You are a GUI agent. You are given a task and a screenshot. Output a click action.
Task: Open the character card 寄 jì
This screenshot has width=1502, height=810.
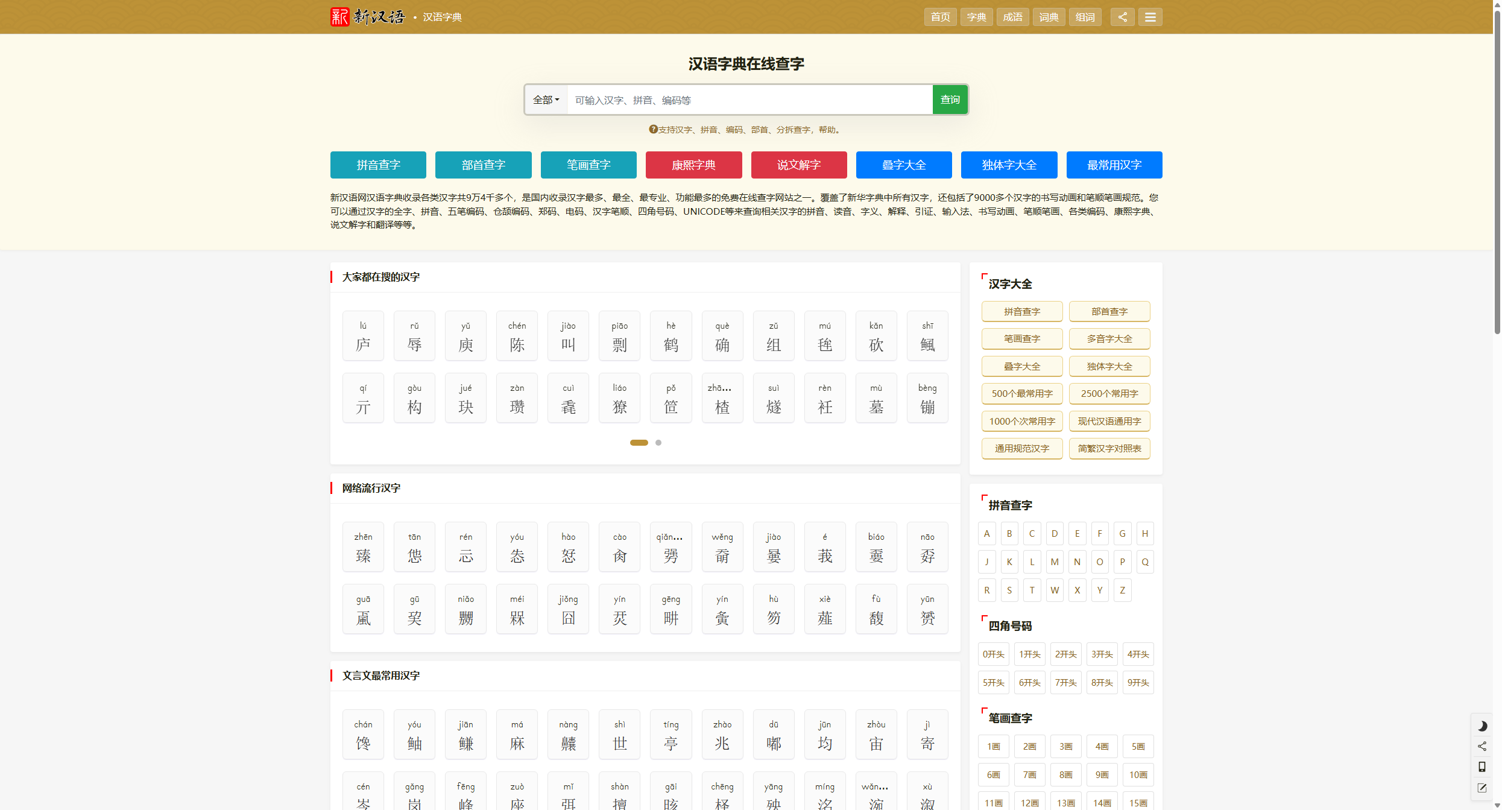[x=927, y=735]
